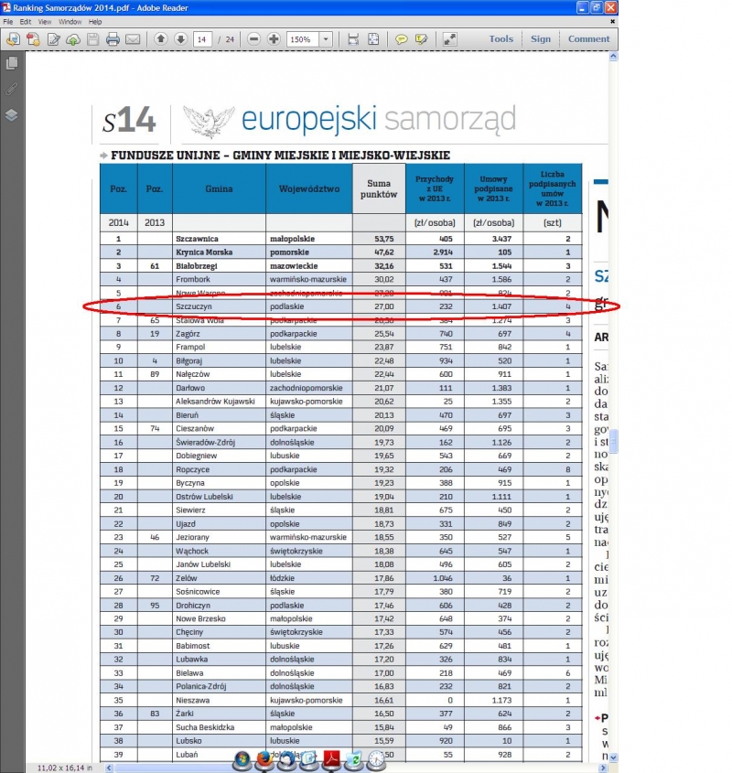Select the Highlight Text tool
Screen dimensions: 732x773
pyautogui.click(x=421, y=39)
